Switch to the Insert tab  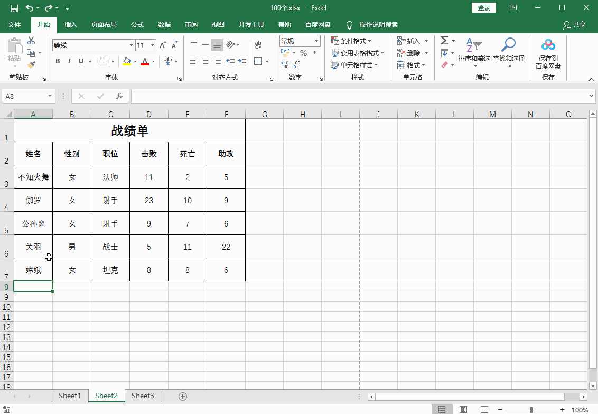pyautogui.click(x=71, y=25)
